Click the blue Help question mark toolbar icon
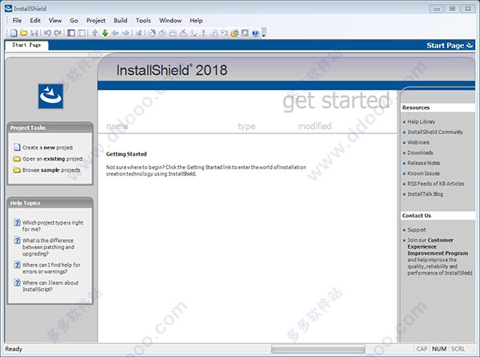 pos(255,33)
